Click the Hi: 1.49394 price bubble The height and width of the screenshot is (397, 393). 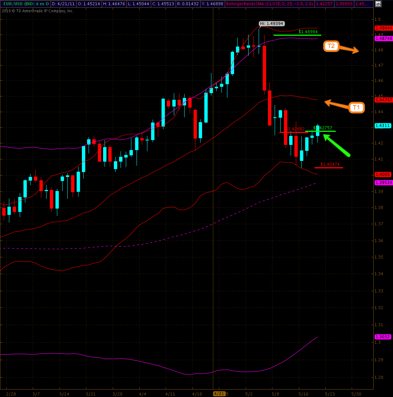coord(272,23)
